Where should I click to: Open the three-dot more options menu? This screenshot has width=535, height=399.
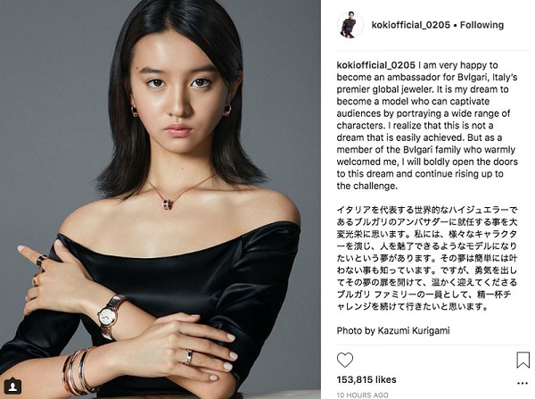(x=523, y=383)
